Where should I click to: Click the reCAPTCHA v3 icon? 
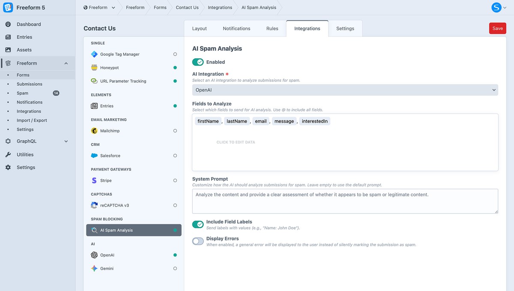click(x=94, y=205)
